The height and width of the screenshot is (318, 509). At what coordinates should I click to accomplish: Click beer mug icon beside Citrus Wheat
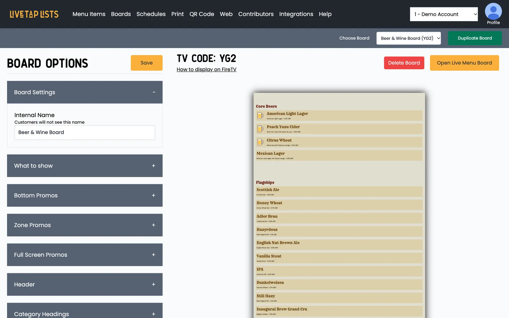pos(260,142)
